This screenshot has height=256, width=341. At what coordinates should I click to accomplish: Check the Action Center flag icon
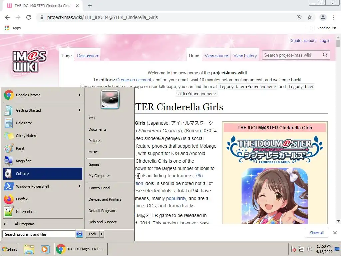(293, 249)
